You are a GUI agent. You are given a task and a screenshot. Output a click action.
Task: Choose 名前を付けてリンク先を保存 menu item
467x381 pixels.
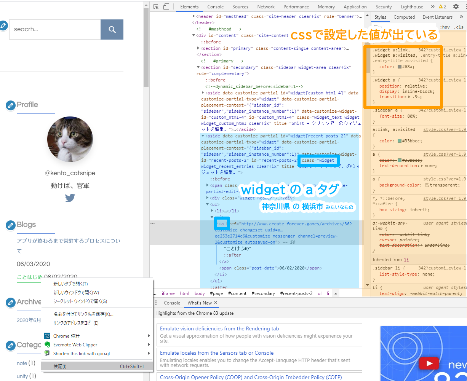pyautogui.click(x=97, y=314)
